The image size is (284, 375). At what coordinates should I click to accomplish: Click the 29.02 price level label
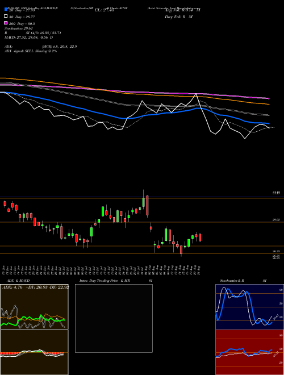tap(276, 220)
